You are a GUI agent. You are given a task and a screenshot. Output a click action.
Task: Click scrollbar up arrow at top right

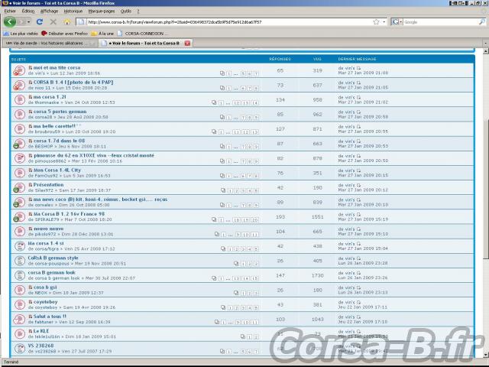tap(486, 51)
